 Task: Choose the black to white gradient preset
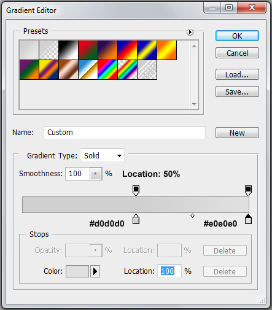click(68, 50)
